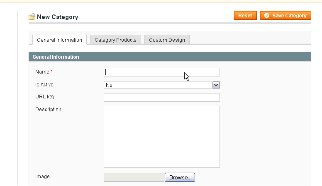Click the blue General Information section header
Image resolution: width=322 pixels, height=186 pixels.
tap(170, 57)
